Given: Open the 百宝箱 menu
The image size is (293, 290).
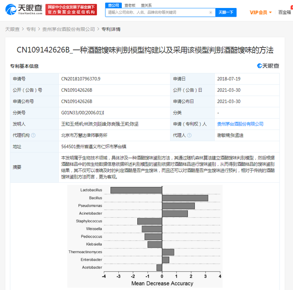Looking at the screenshot, I should (285, 12).
